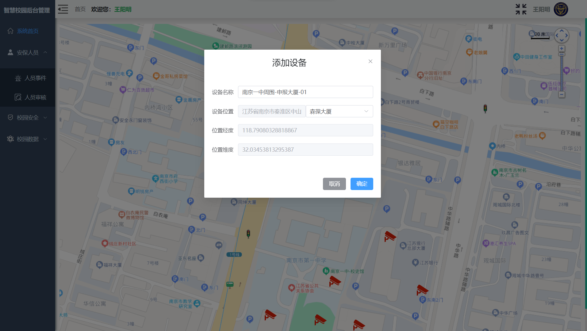Screen dimensions: 587x331
Task: Expand the 校园数据 menu section
Action: 28,139
